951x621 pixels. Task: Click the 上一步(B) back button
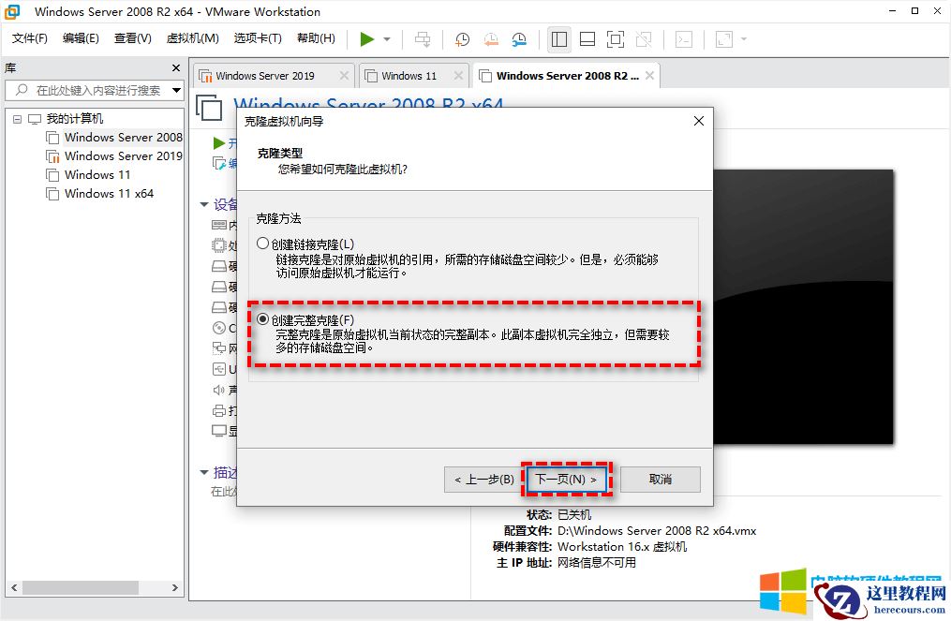tap(483, 479)
